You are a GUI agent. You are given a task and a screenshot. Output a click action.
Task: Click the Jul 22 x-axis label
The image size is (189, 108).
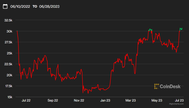(26, 100)
